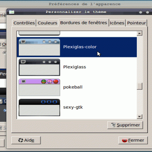The width and height of the screenshot is (152, 152).
Task: Click the Supprimer button
Action: pyautogui.click(x=125, y=125)
